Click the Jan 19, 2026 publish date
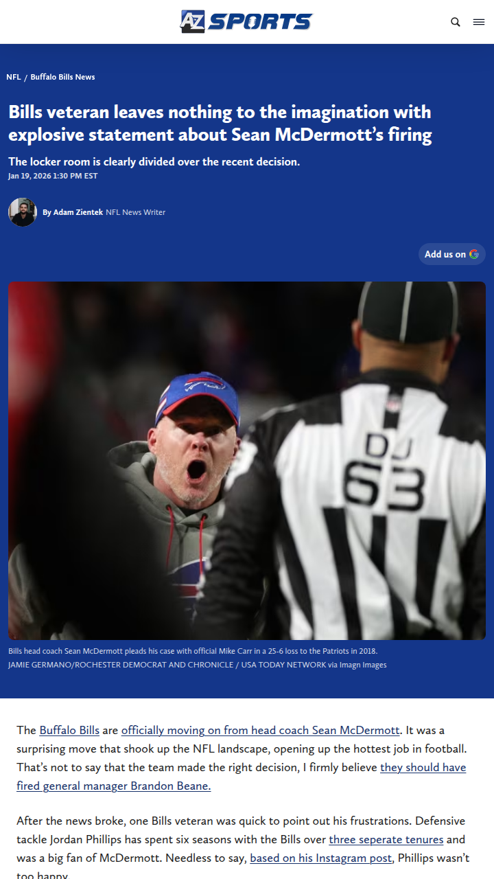Viewport: 494px width, 879px height. click(x=53, y=176)
